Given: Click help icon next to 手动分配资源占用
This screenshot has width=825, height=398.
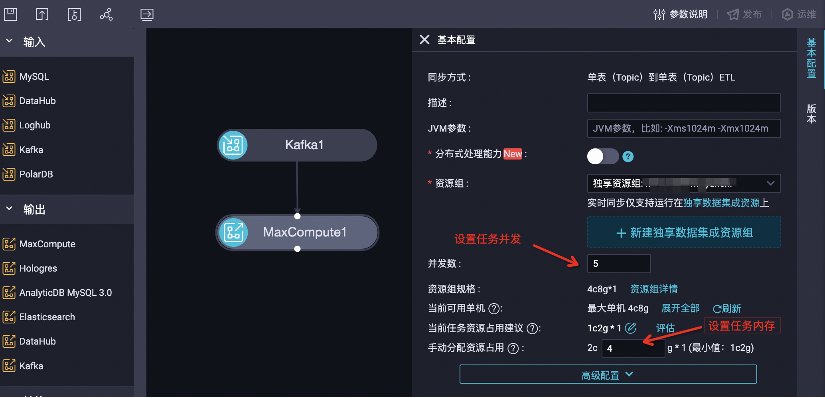Looking at the screenshot, I should (x=513, y=348).
